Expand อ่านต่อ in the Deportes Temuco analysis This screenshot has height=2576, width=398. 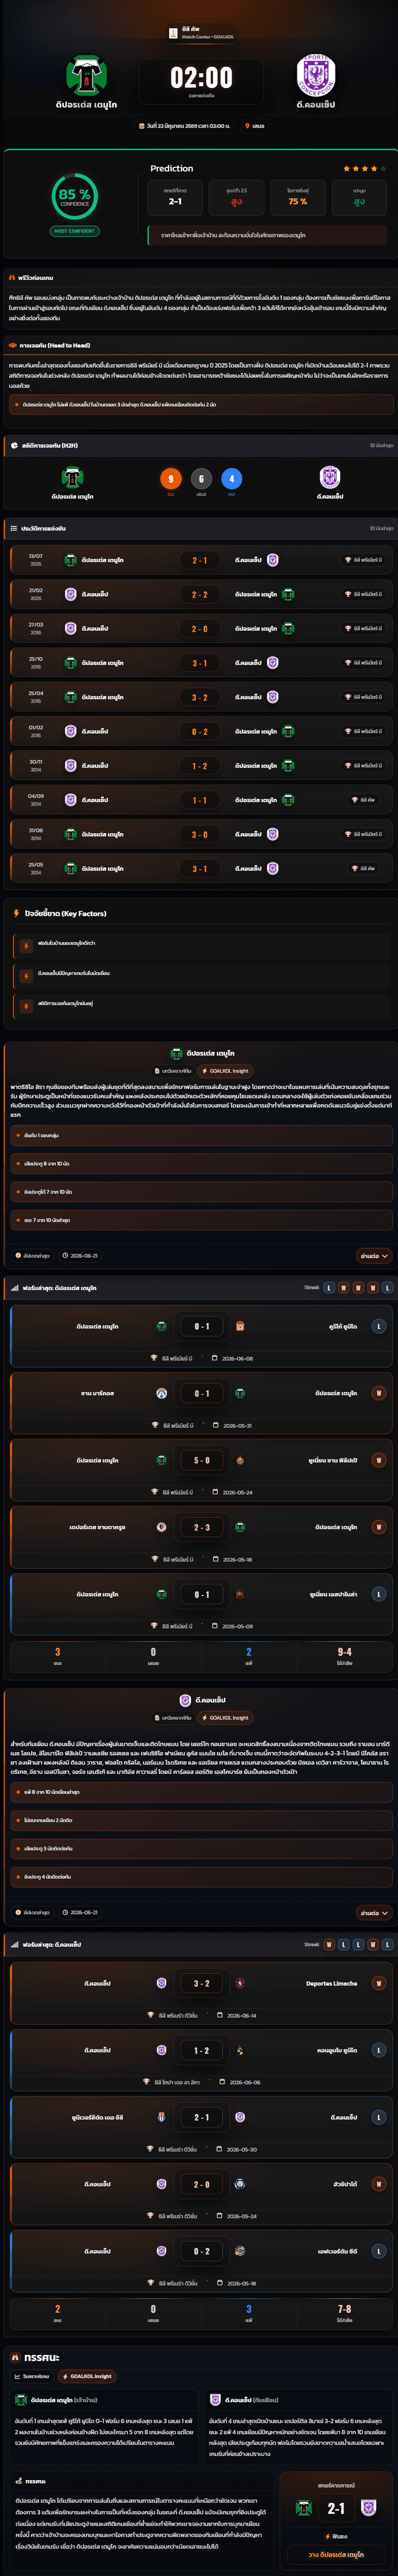click(373, 1255)
